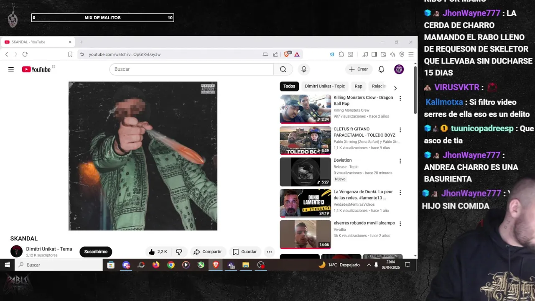535x301 pixels.
Task: Open elserres robando movil thumbnail
Action: pos(305,235)
